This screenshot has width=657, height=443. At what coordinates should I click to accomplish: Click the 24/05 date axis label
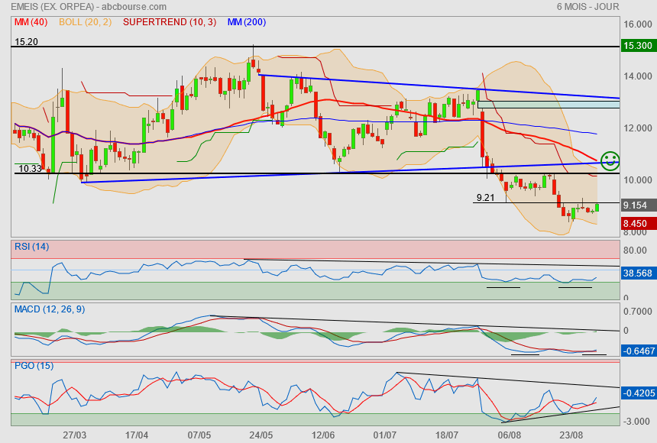(261, 435)
